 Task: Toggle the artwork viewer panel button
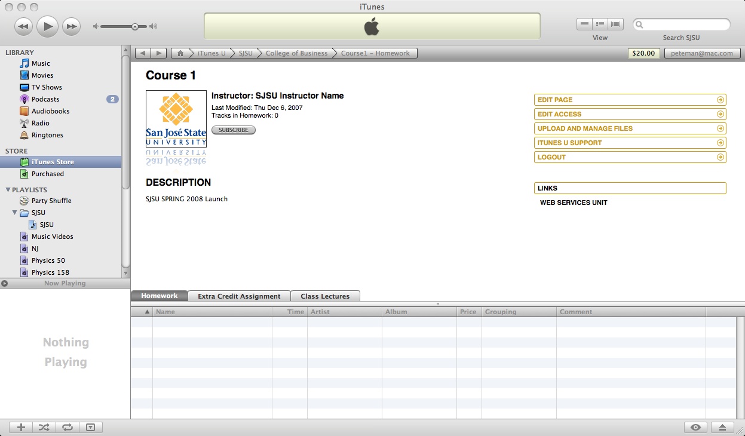point(90,427)
